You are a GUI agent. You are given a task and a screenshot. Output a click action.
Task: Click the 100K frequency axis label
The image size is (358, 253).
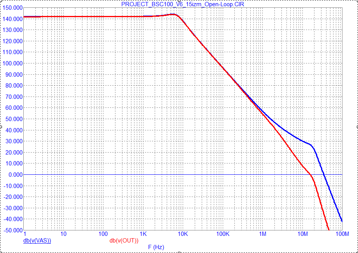click(223, 234)
